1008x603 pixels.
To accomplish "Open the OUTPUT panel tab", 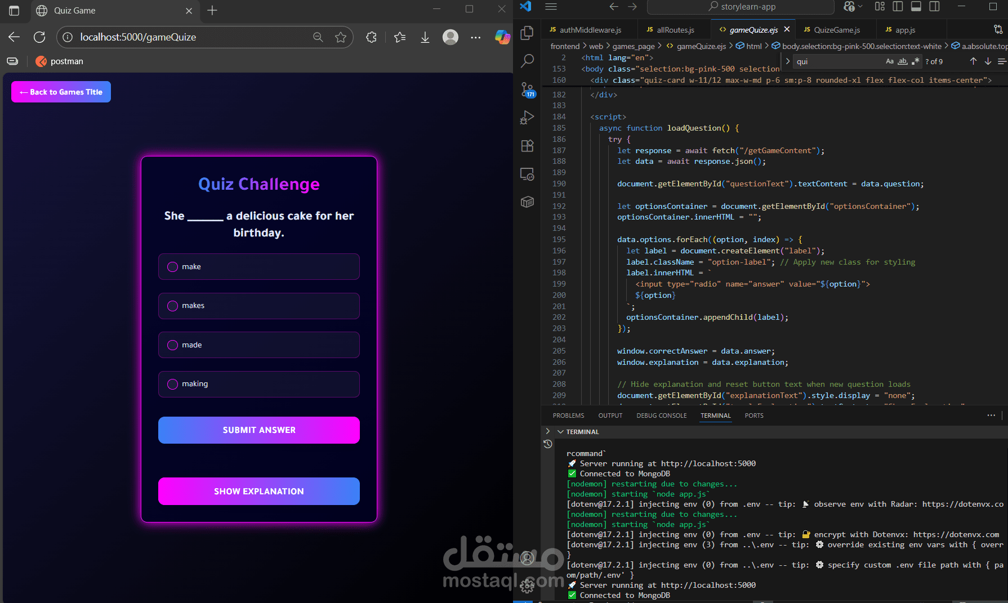I will [610, 416].
